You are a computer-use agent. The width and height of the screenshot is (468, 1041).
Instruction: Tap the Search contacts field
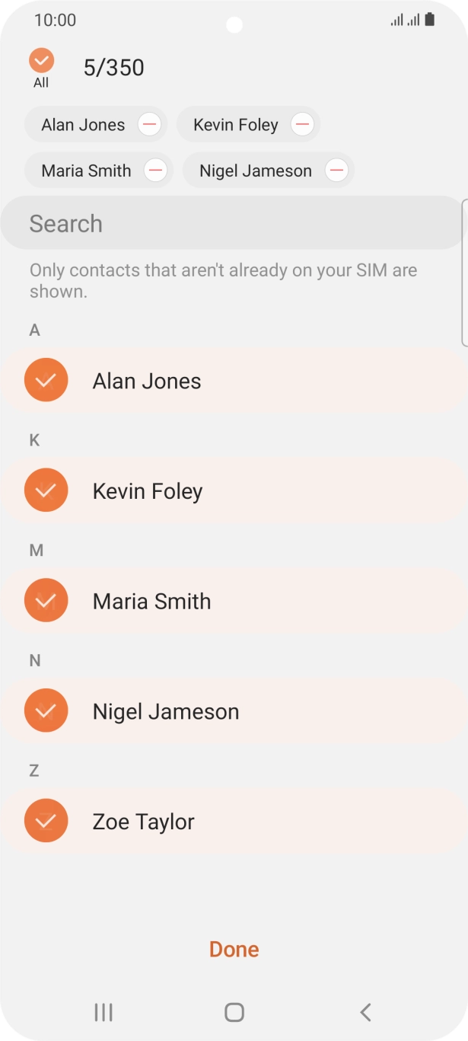click(x=228, y=224)
